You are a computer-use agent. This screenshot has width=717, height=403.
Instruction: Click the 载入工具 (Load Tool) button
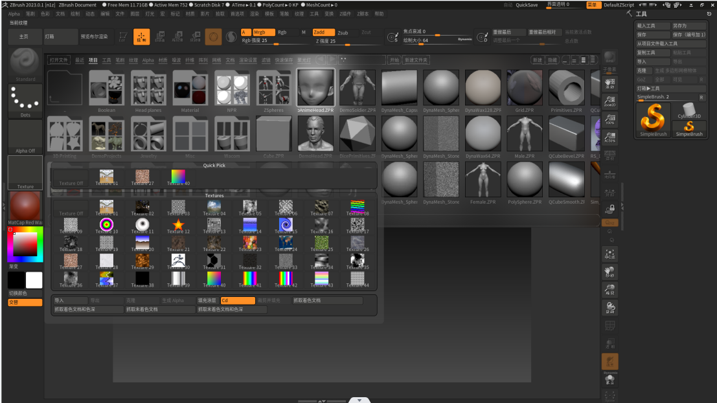tap(652, 26)
